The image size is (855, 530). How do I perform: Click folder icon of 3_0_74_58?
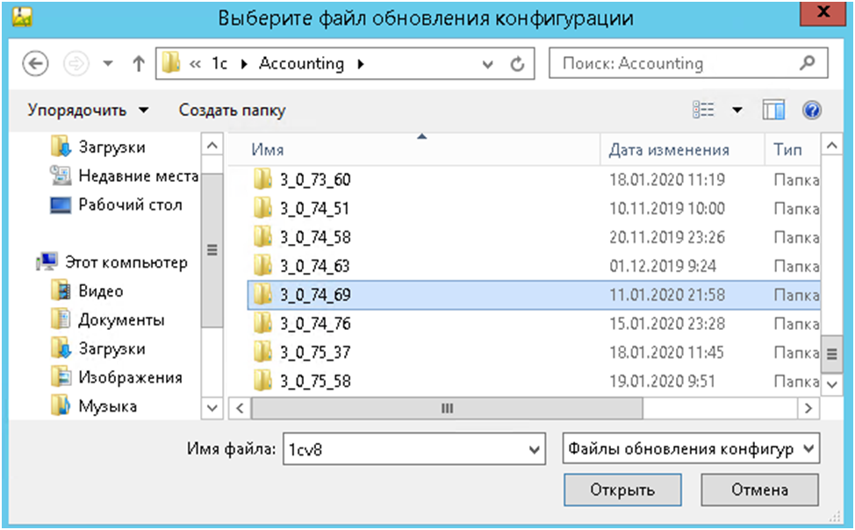point(262,237)
